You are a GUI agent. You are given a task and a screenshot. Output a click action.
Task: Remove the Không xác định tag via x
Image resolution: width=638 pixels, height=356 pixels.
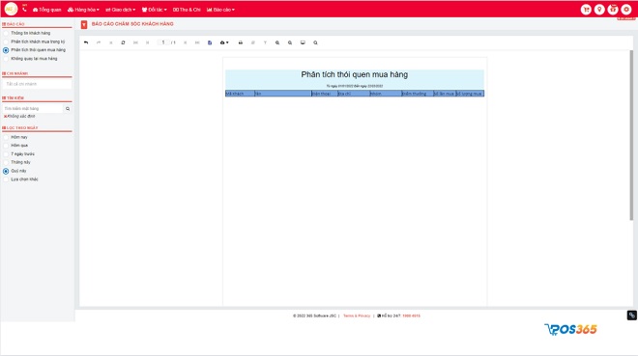[x=5, y=117]
